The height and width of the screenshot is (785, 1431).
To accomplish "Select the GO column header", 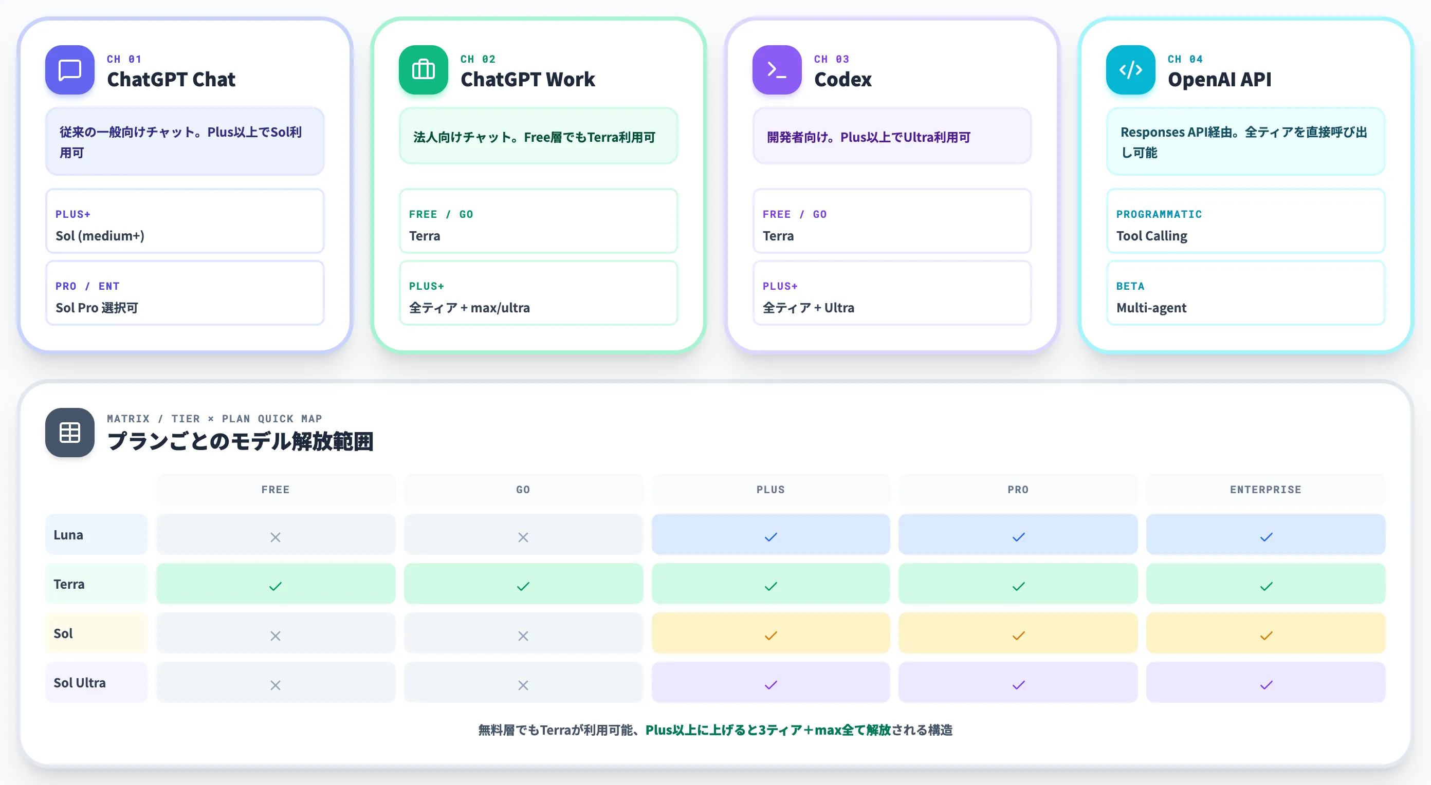I will (x=523, y=490).
